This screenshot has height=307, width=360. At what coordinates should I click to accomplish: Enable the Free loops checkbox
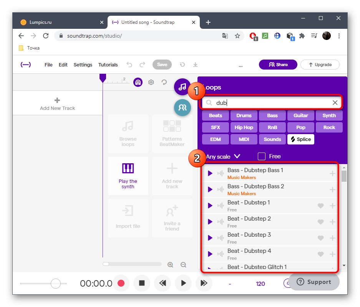click(x=262, y=156)
